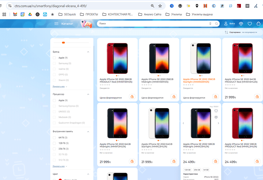
Task: Open the Анализ Сайта bookmarks folder
Action: 150,14
